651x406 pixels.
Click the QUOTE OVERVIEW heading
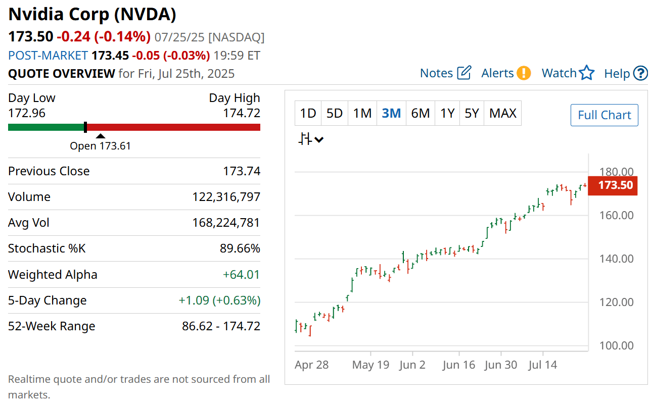click(x=62, y=74)
